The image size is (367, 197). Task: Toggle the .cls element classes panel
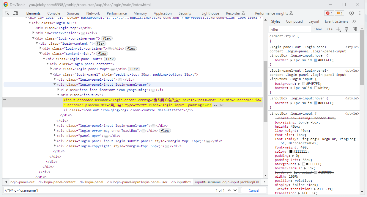328,29
